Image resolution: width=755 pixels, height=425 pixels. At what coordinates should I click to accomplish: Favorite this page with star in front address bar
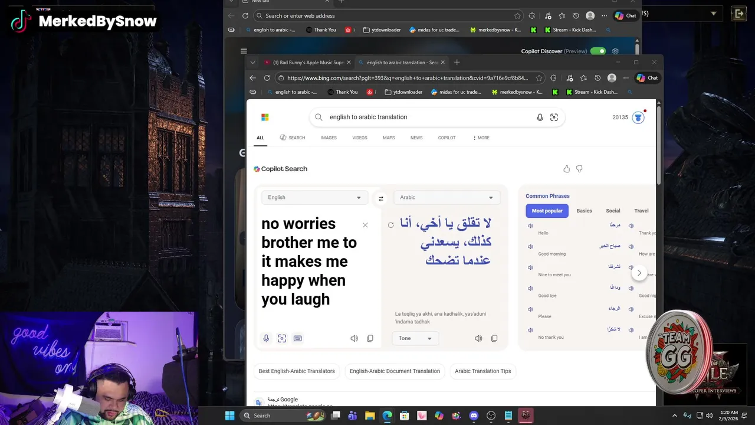[x=539, y=78]
